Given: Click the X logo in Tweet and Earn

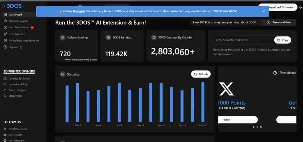Looking at the screenshot, I should (x=268, y=22).
